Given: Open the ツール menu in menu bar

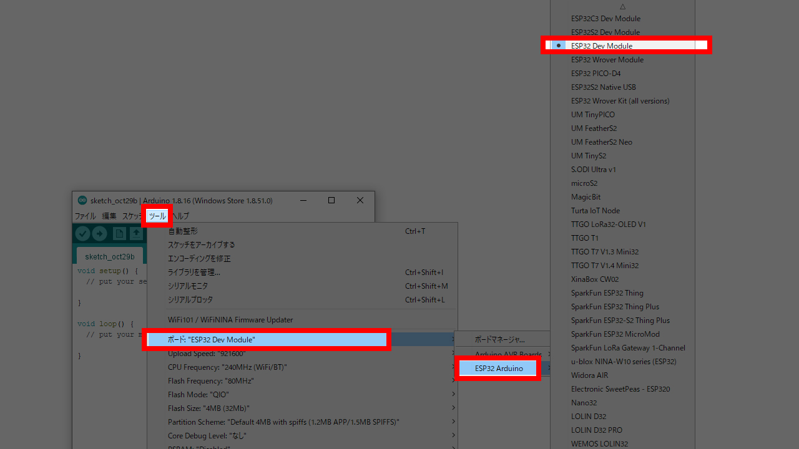Looking at the screenshot, I should (157, 216).
